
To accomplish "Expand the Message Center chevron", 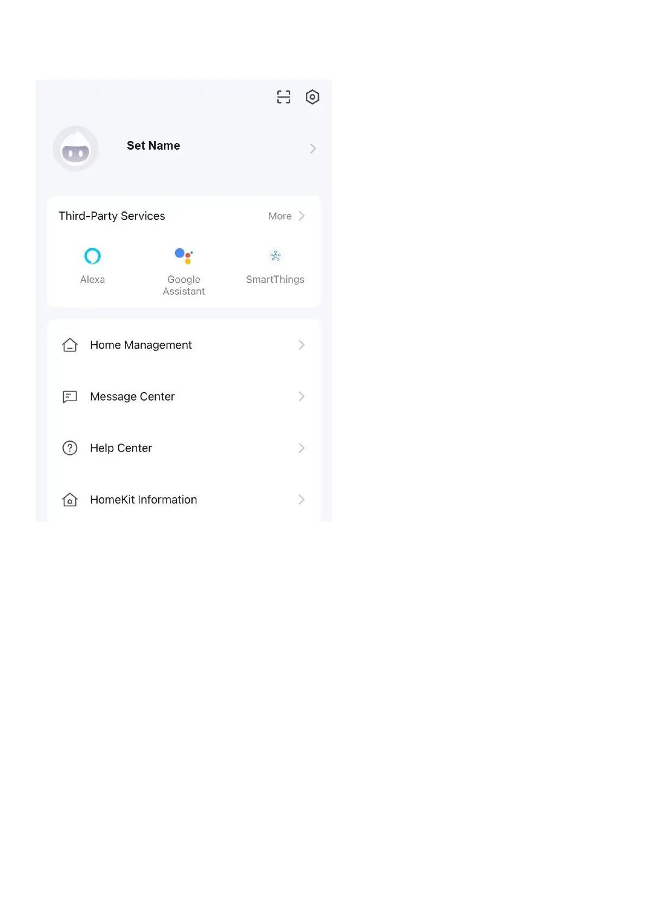I will click(302, 397).
